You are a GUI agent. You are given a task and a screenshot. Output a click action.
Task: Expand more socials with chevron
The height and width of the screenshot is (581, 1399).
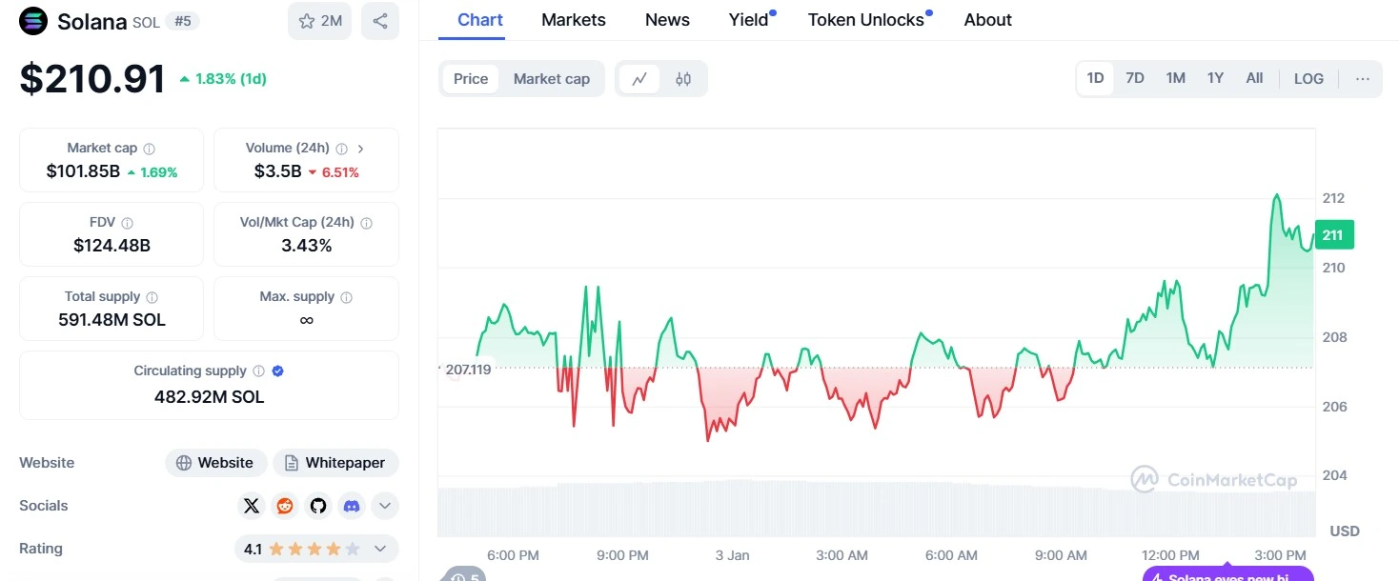(x=384, y=506)
